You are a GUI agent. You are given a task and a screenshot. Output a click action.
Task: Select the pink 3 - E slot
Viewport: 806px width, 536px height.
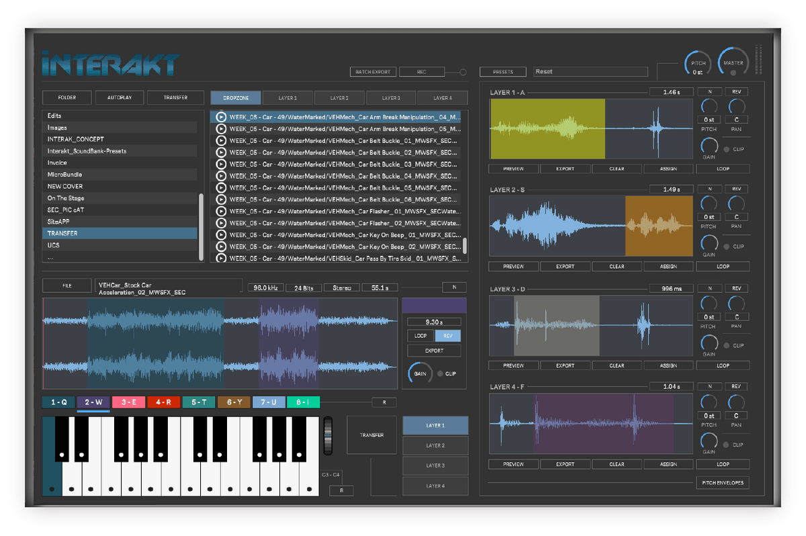point(129,402)
